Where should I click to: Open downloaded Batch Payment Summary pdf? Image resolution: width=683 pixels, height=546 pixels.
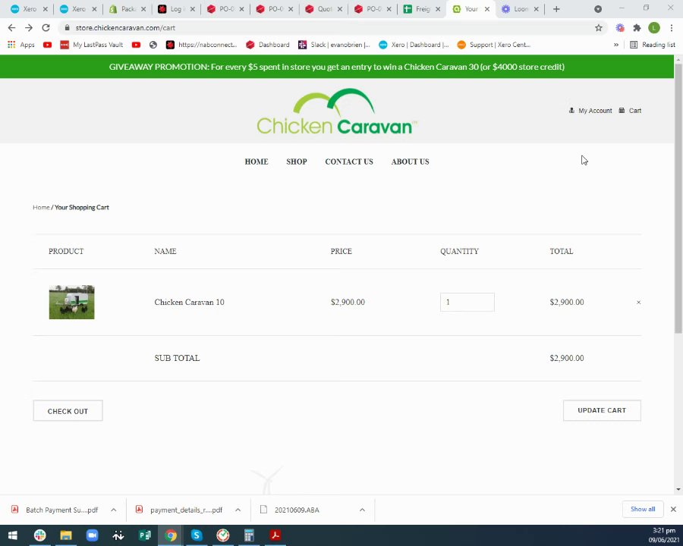55,510
